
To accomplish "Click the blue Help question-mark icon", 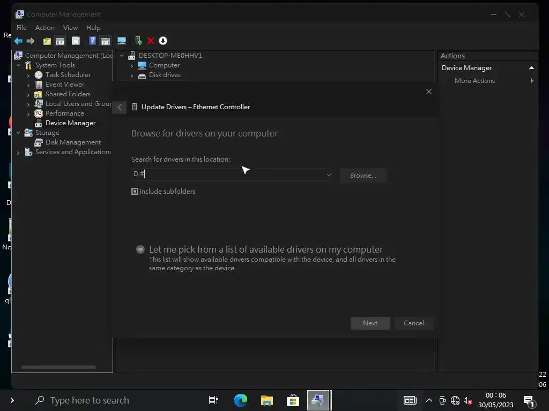I will tap(92, 41).
